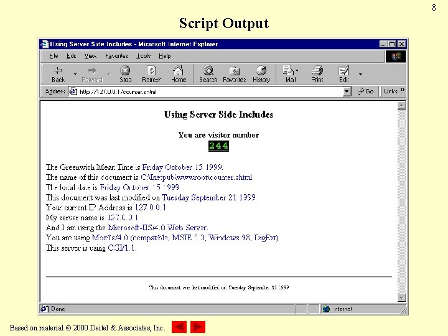The image size is (448, 336).
Task: Open the Tools menu
Action: 144,56
